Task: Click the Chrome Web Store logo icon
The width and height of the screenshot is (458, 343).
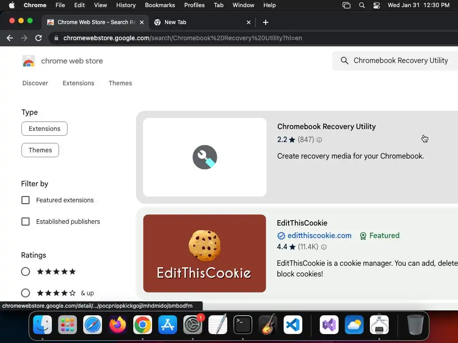Action: coord(29,61)
